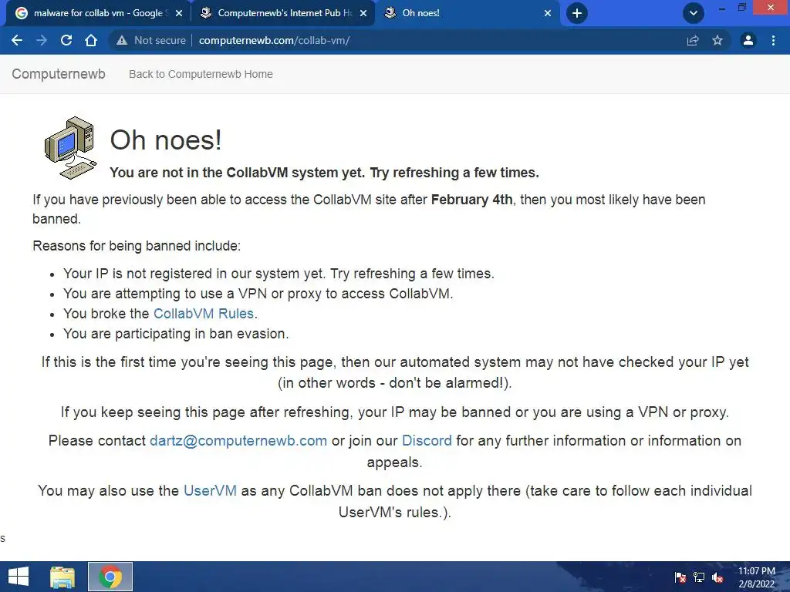Go back to the previous page
The image size is (790, 592).
tap(17, 40)
